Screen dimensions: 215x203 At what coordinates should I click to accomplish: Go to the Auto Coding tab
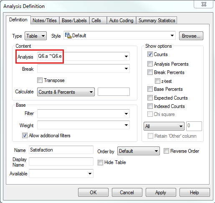[x=121, y=21]
